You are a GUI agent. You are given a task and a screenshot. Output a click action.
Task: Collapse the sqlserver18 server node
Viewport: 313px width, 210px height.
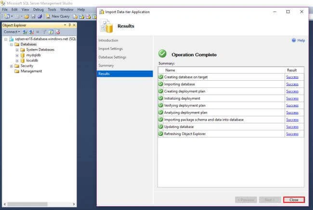(6, 39)
